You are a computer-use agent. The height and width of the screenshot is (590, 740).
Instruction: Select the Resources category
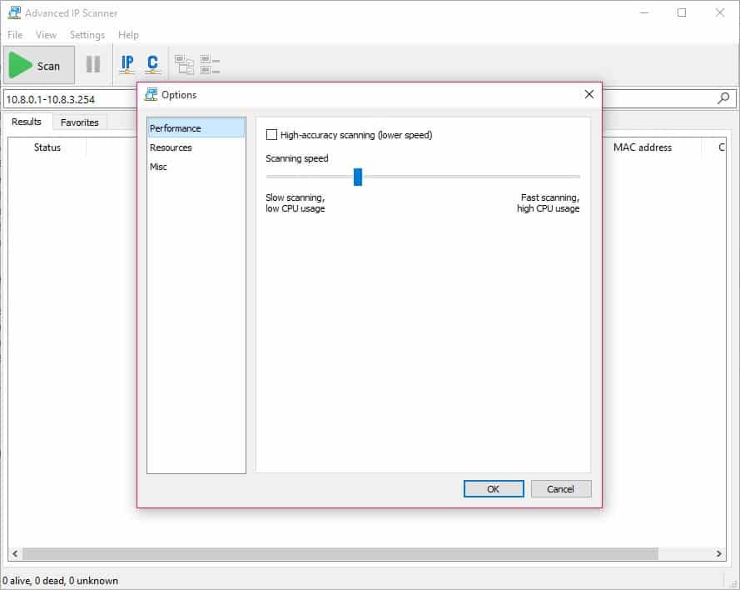click(196, 147)
